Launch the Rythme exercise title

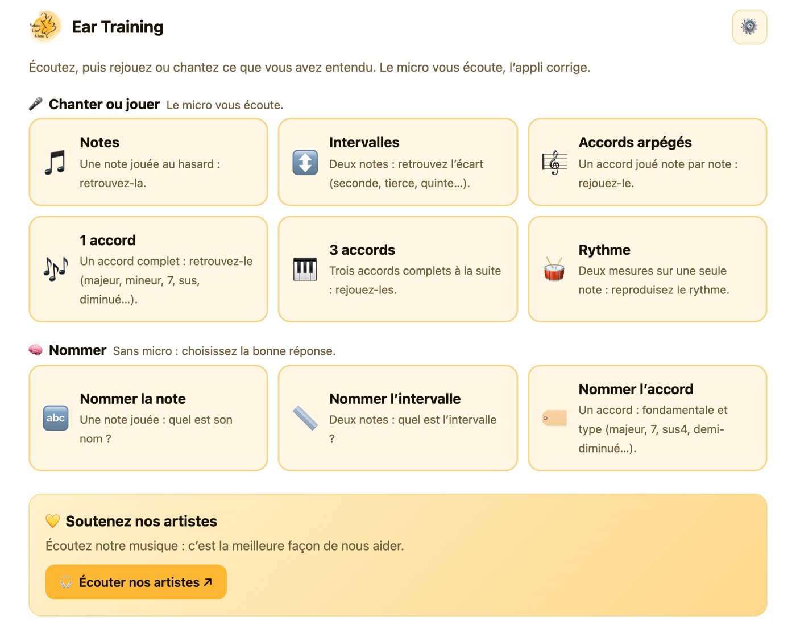click(604, 250)
